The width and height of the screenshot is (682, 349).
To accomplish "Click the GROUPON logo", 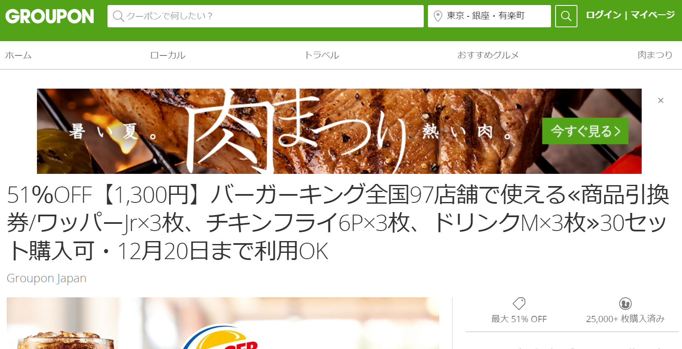I will (x=50, y=16).
